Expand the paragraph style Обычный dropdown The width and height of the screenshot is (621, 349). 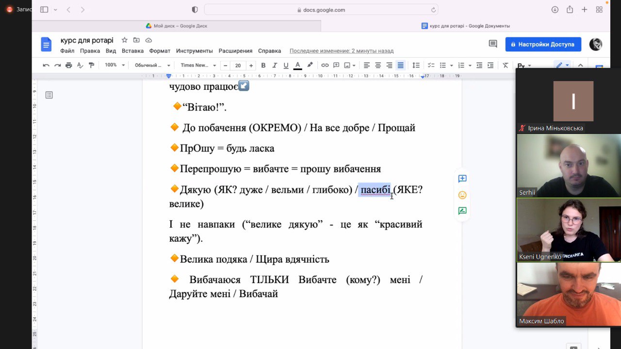click(152, 66)
